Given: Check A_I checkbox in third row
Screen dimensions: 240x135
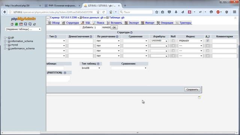Looking at the screenshot, I should [207, 51].
